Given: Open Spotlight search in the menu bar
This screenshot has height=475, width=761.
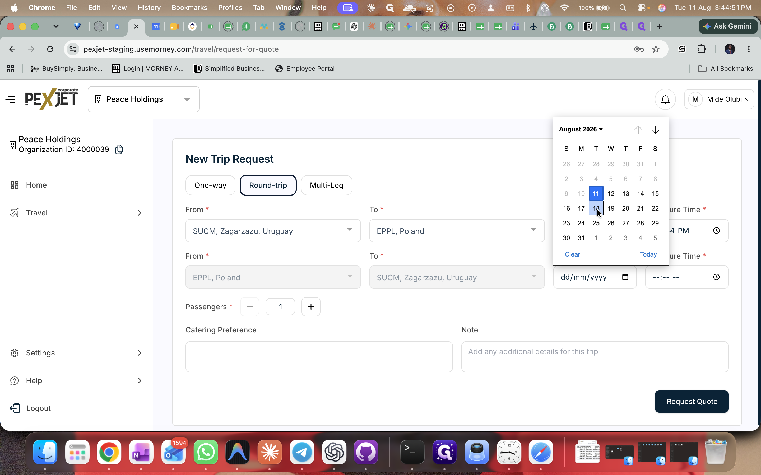Looking at the screenshot, I should point(623,8).
